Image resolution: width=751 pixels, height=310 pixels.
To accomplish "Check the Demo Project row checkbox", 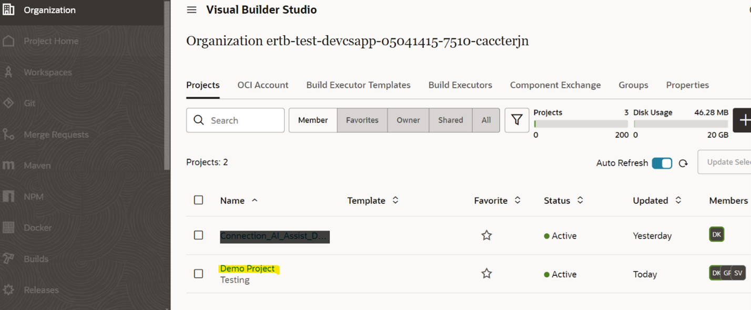I will point(198,274).
